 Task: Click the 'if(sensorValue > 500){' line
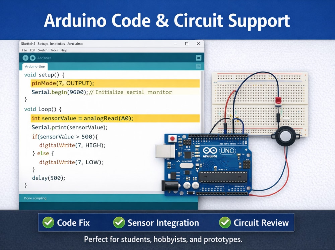pos(65,137)
